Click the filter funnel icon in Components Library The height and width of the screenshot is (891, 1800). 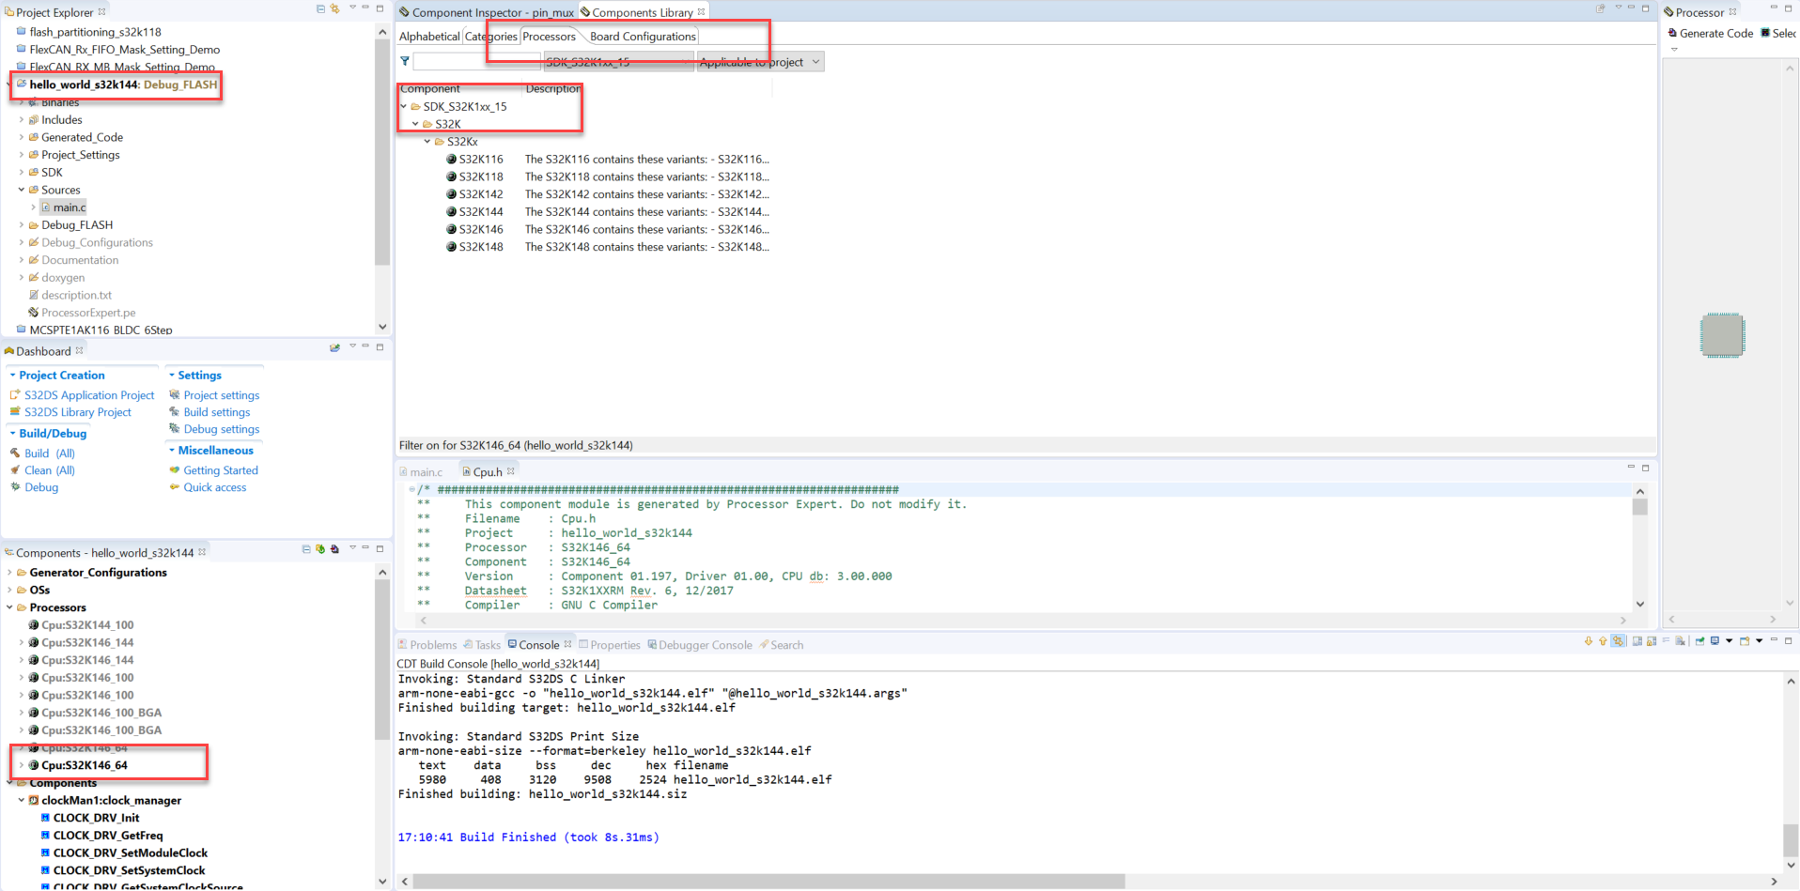point(404,60)
